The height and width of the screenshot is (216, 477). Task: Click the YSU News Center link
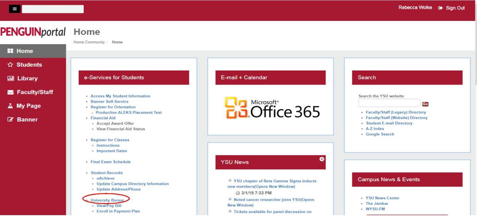click(x=382, y=198)
